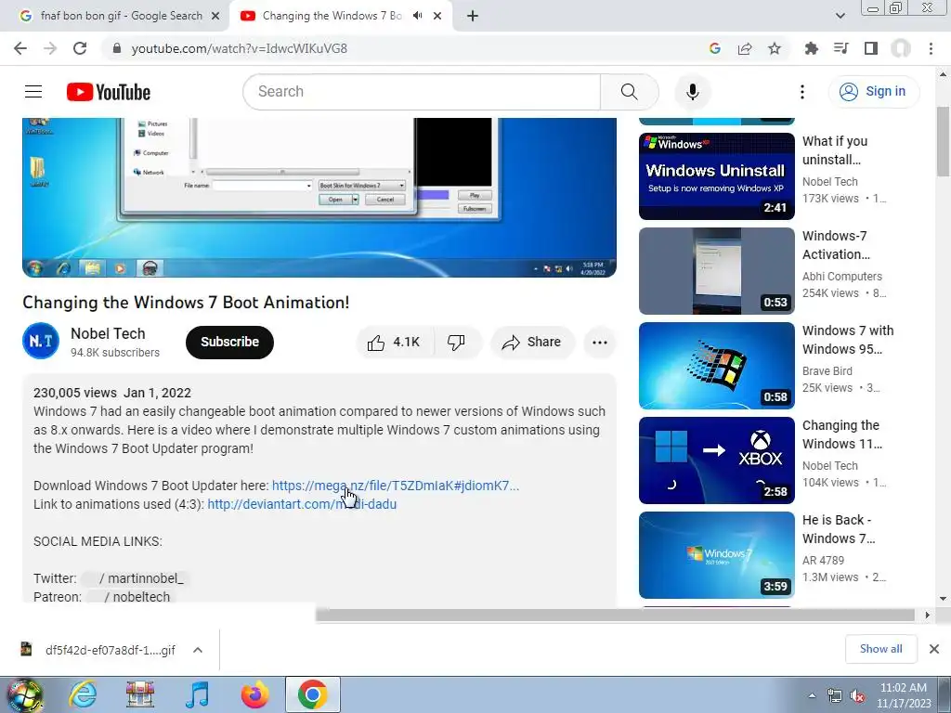Open the tab search chevron
Screen dimensions: 951x713
840,16
